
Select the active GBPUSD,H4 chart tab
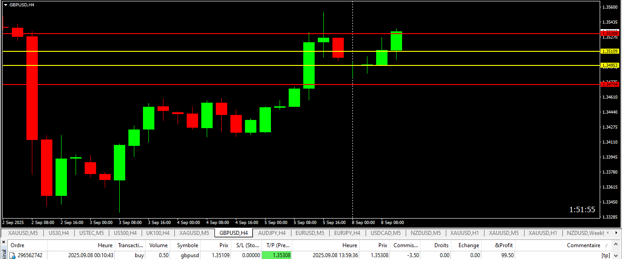(234, 233)
